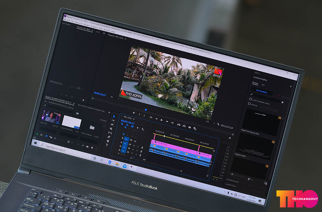Click Go to Out point

coord(172,123)
